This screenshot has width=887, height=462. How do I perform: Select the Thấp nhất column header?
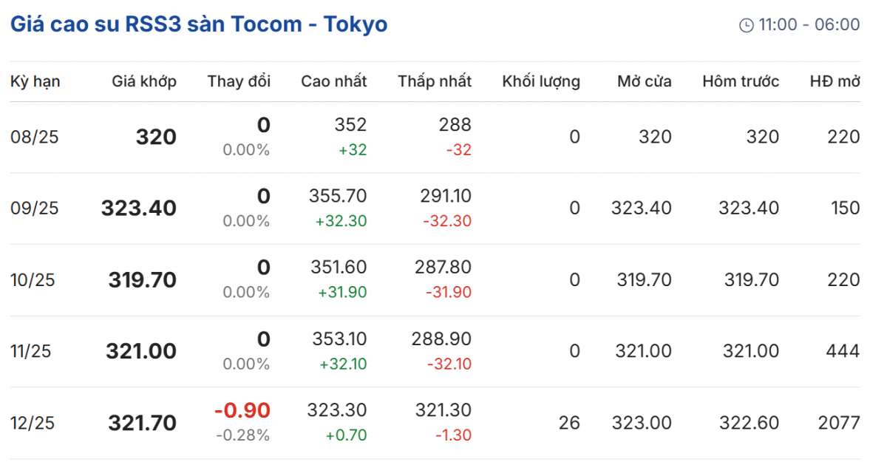pyautogui.click(x=435, y=81)
